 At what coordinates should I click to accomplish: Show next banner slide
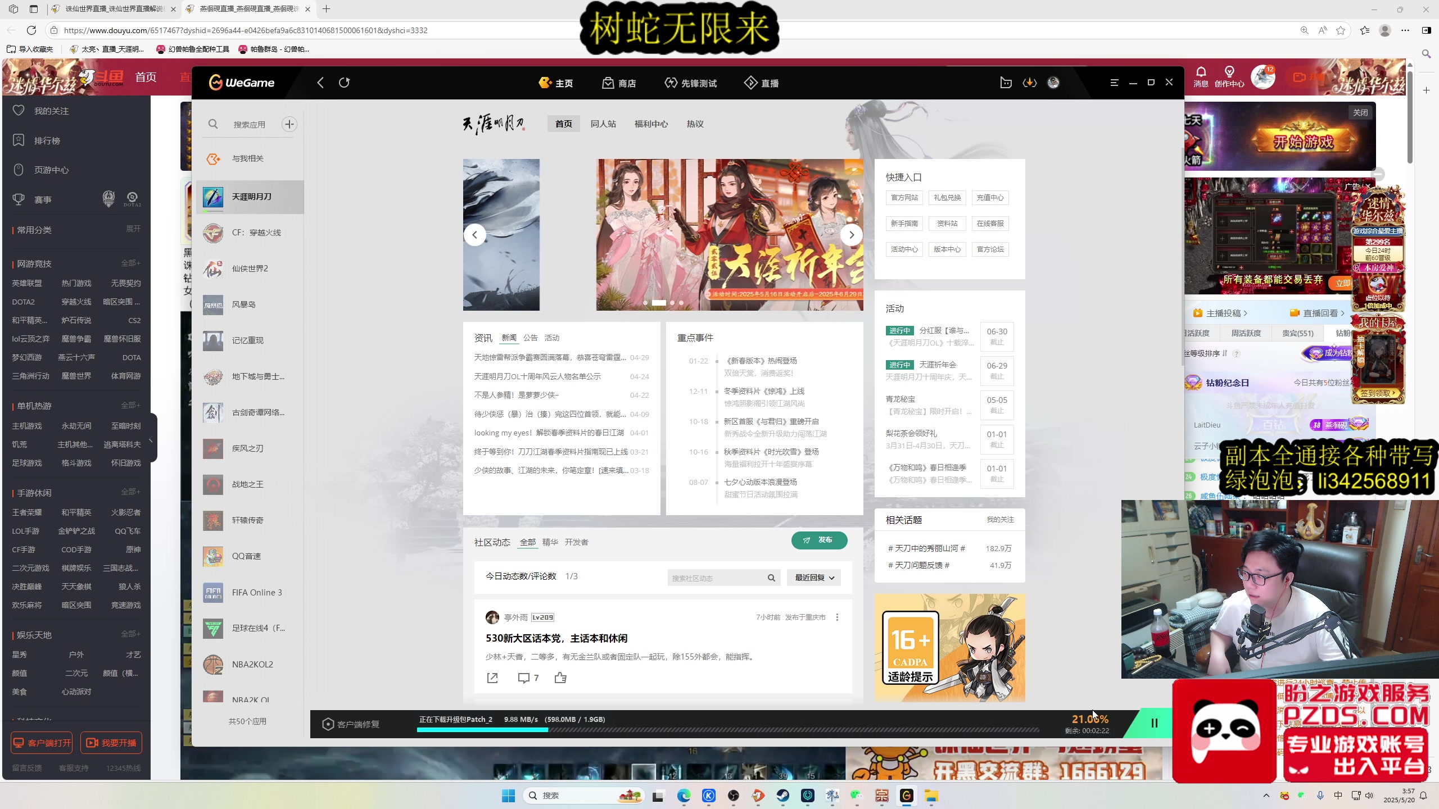click(852, 234)
